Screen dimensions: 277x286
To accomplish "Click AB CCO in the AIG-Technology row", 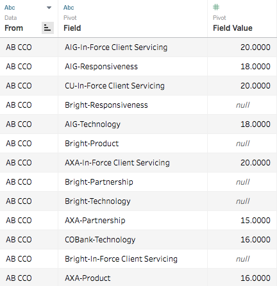I will (x=19, y=124).
